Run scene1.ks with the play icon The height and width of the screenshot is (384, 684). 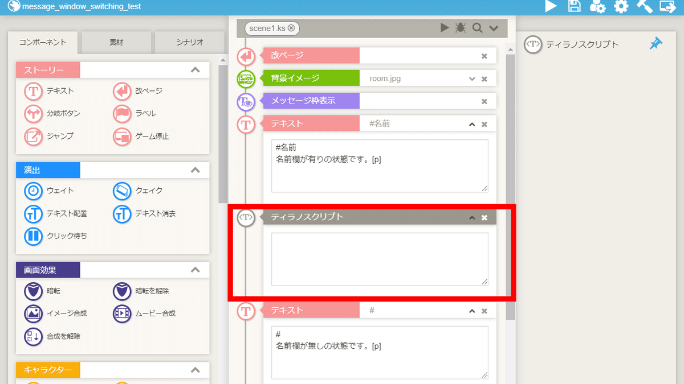point(445,28)
